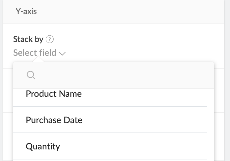The height and width of the screenshot is (161, 230).
Task: Collapse the field list using the down chevron
Action: [62, 54]
